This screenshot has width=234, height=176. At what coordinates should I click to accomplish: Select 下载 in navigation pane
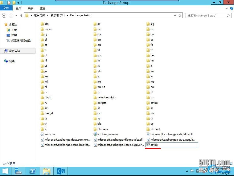tap(12, 30)
